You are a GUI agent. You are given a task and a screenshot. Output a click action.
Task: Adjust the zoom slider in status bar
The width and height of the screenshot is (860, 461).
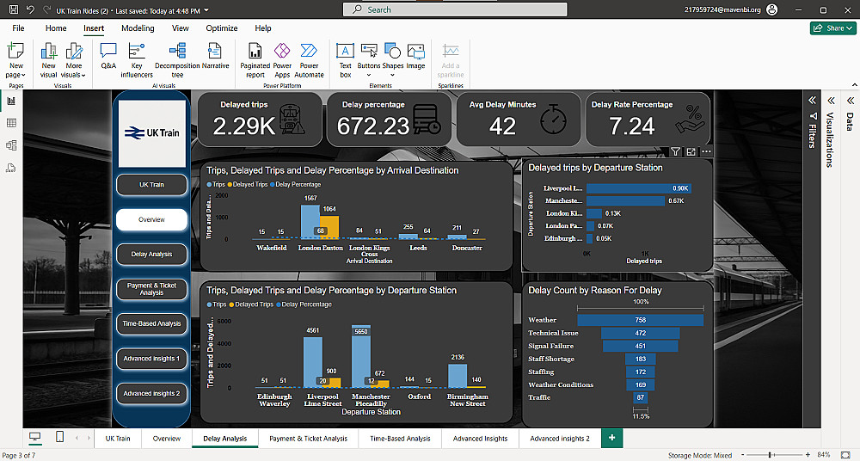(769, 454)
